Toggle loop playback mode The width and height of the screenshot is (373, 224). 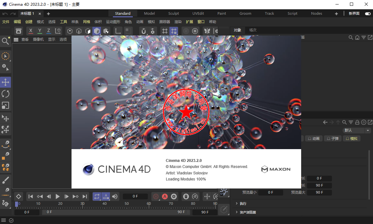(x=97, y=196)
